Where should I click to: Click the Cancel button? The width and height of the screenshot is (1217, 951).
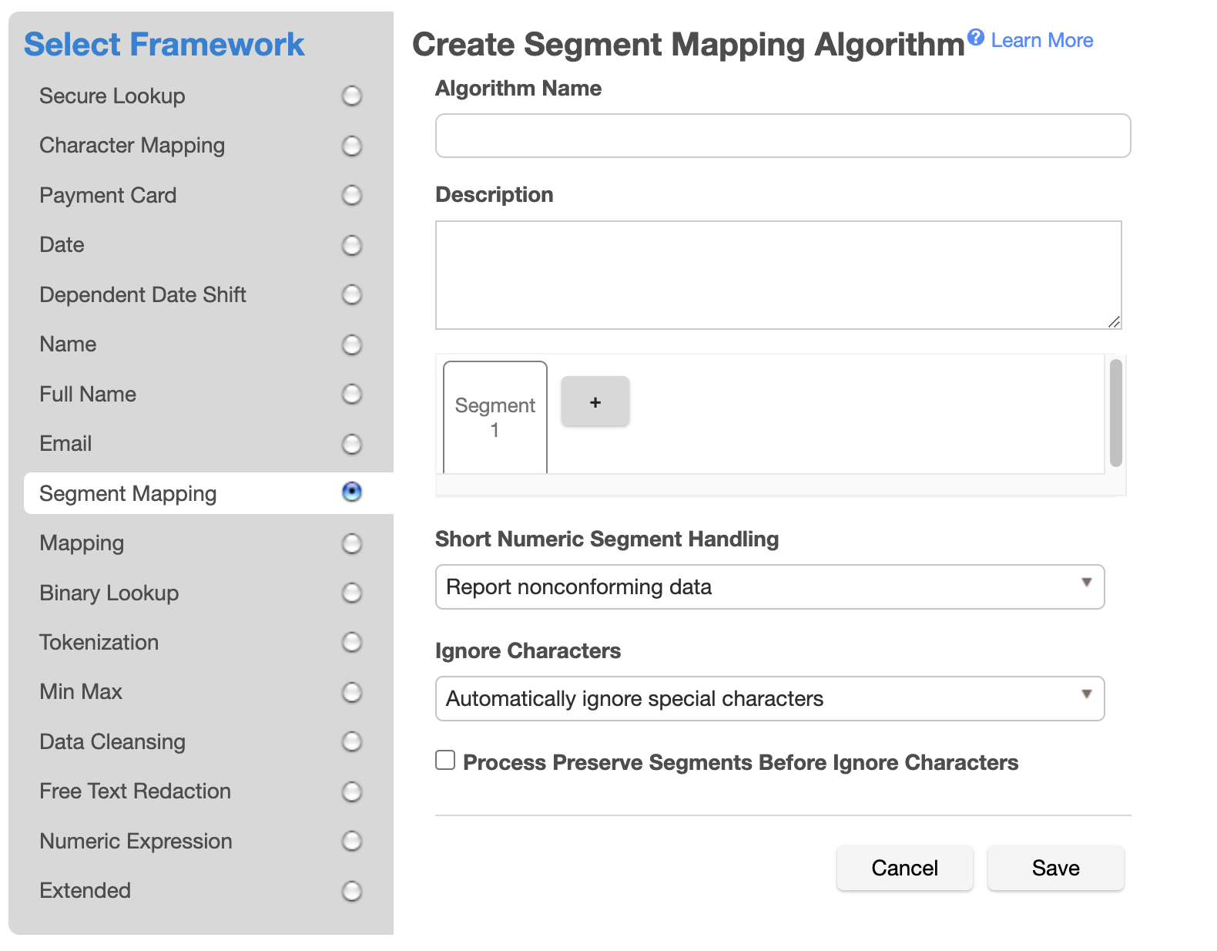(x=904, y=869)
